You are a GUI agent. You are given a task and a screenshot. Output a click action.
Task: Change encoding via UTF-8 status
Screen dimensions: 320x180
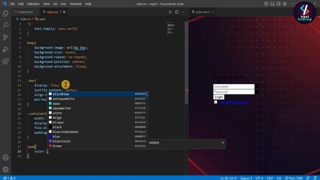(259, 178)
